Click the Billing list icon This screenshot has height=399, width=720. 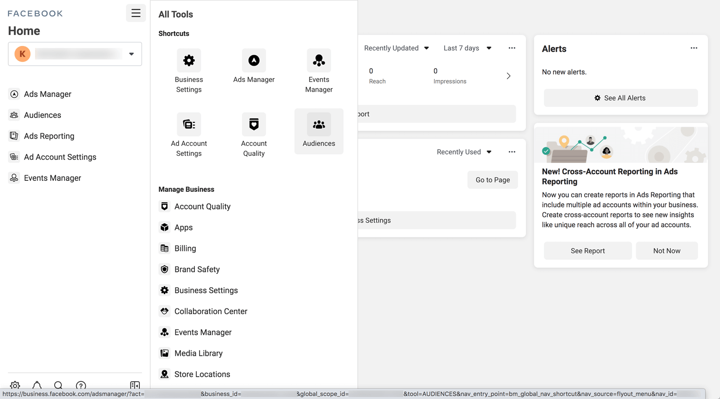(x=165, y=248)
